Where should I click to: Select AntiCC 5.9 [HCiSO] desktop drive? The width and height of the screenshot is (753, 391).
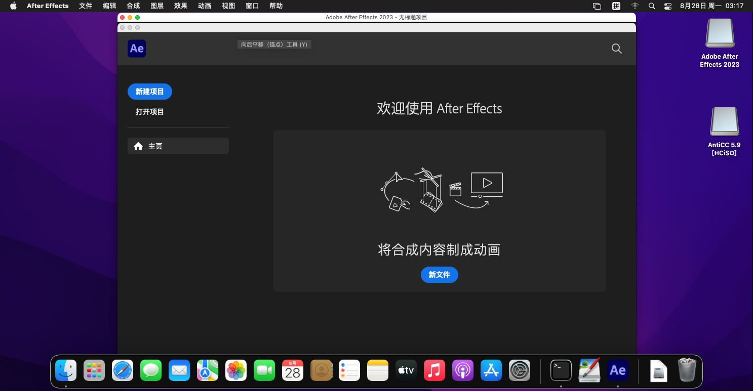point(724,132)
